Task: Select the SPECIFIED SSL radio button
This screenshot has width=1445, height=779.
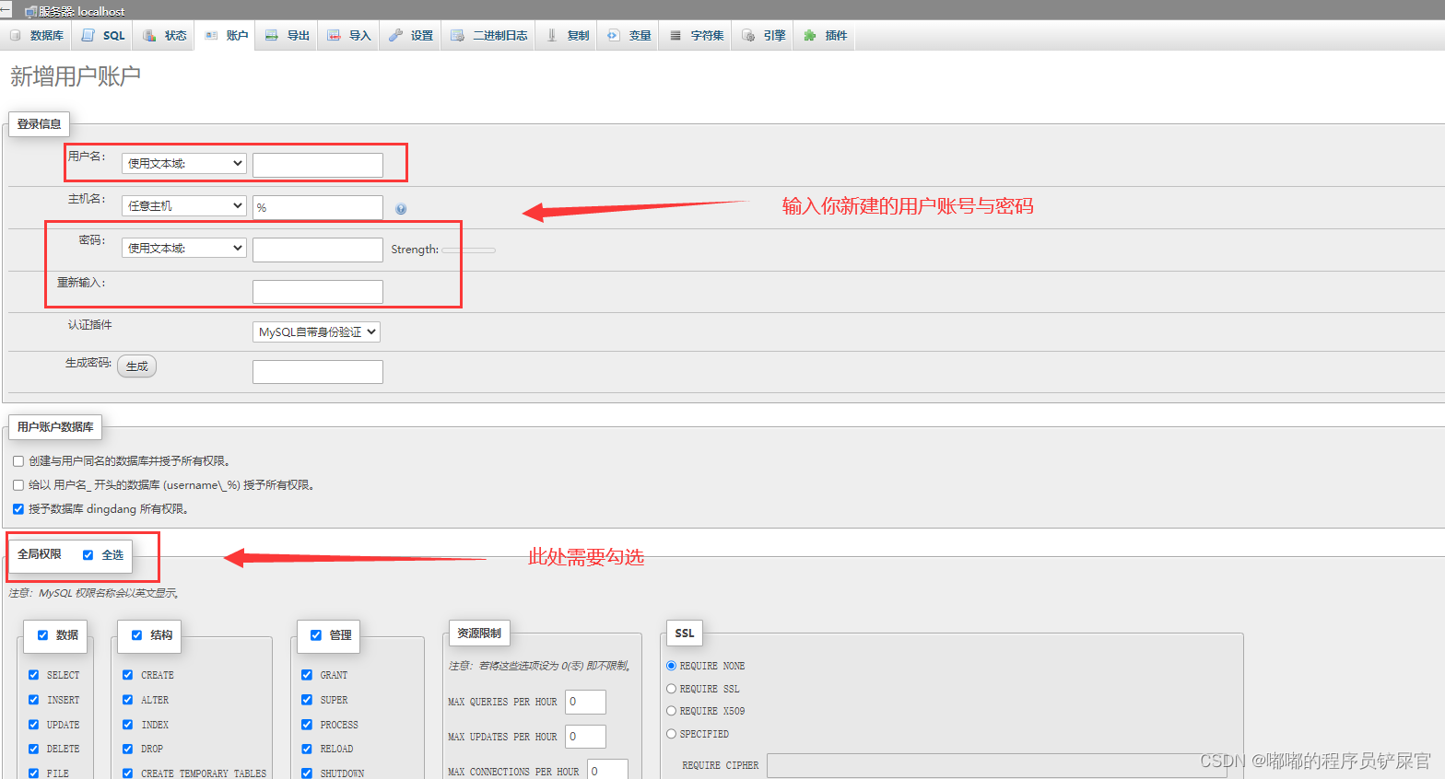Action: 672,734
